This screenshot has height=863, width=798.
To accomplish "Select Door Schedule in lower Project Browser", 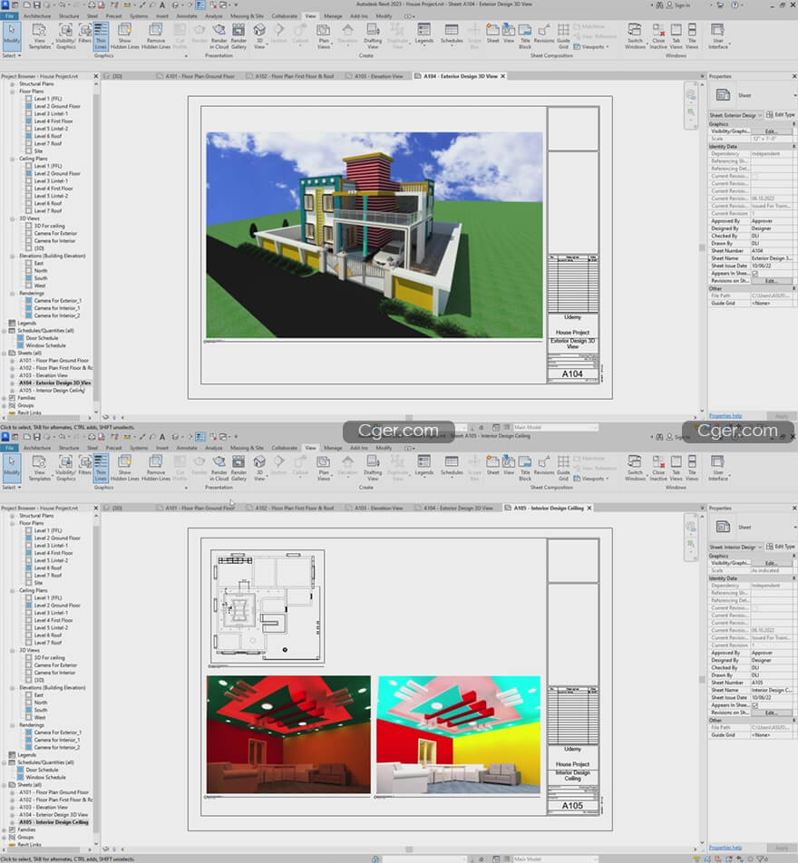I will click(42, 770).
